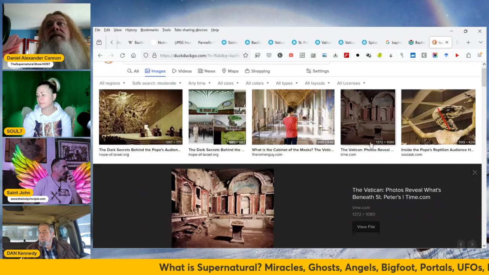Open the Vatican Photos Reveal title link
This screenshot has height=275, width=489.
(x=397, y=193)
